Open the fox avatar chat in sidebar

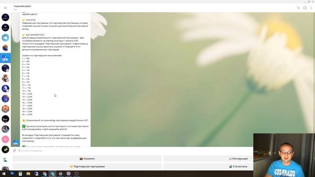coord(5,79)
